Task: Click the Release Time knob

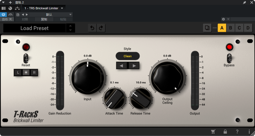Action: 141,98
